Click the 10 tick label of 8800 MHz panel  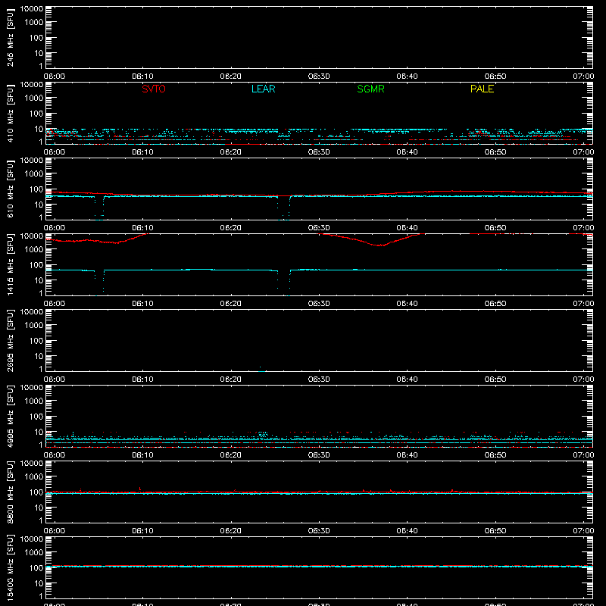[39, 508]
